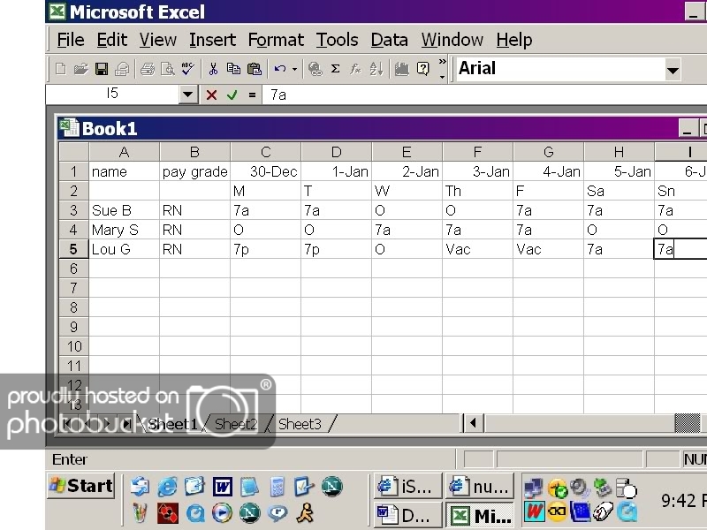
Task: Create a new workbook with the New icon
Action: [60, 69]
